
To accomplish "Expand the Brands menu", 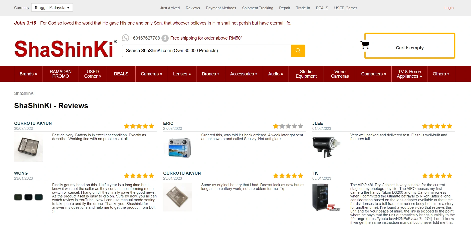I will click(28, 74).
